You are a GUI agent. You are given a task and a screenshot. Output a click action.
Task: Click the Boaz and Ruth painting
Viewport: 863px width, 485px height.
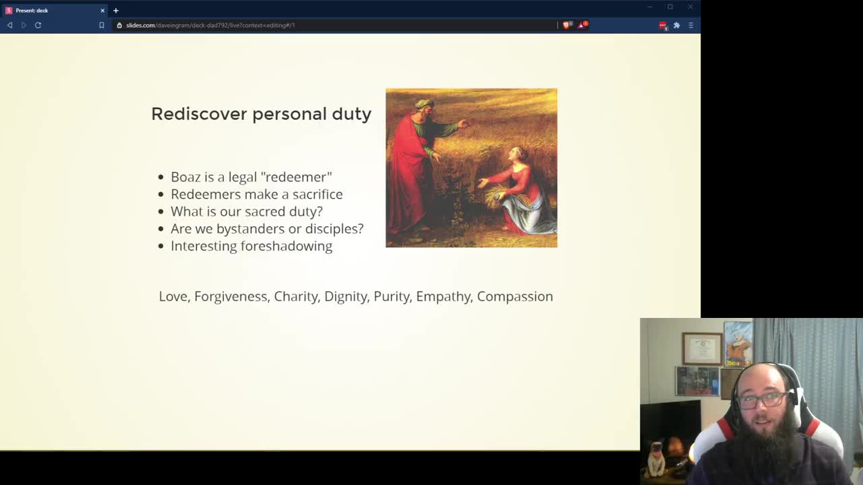tap(471, 168)
